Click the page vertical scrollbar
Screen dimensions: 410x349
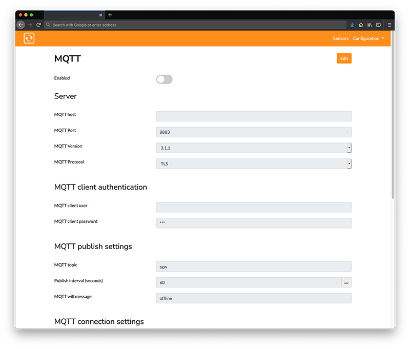(x=393, y=115)
